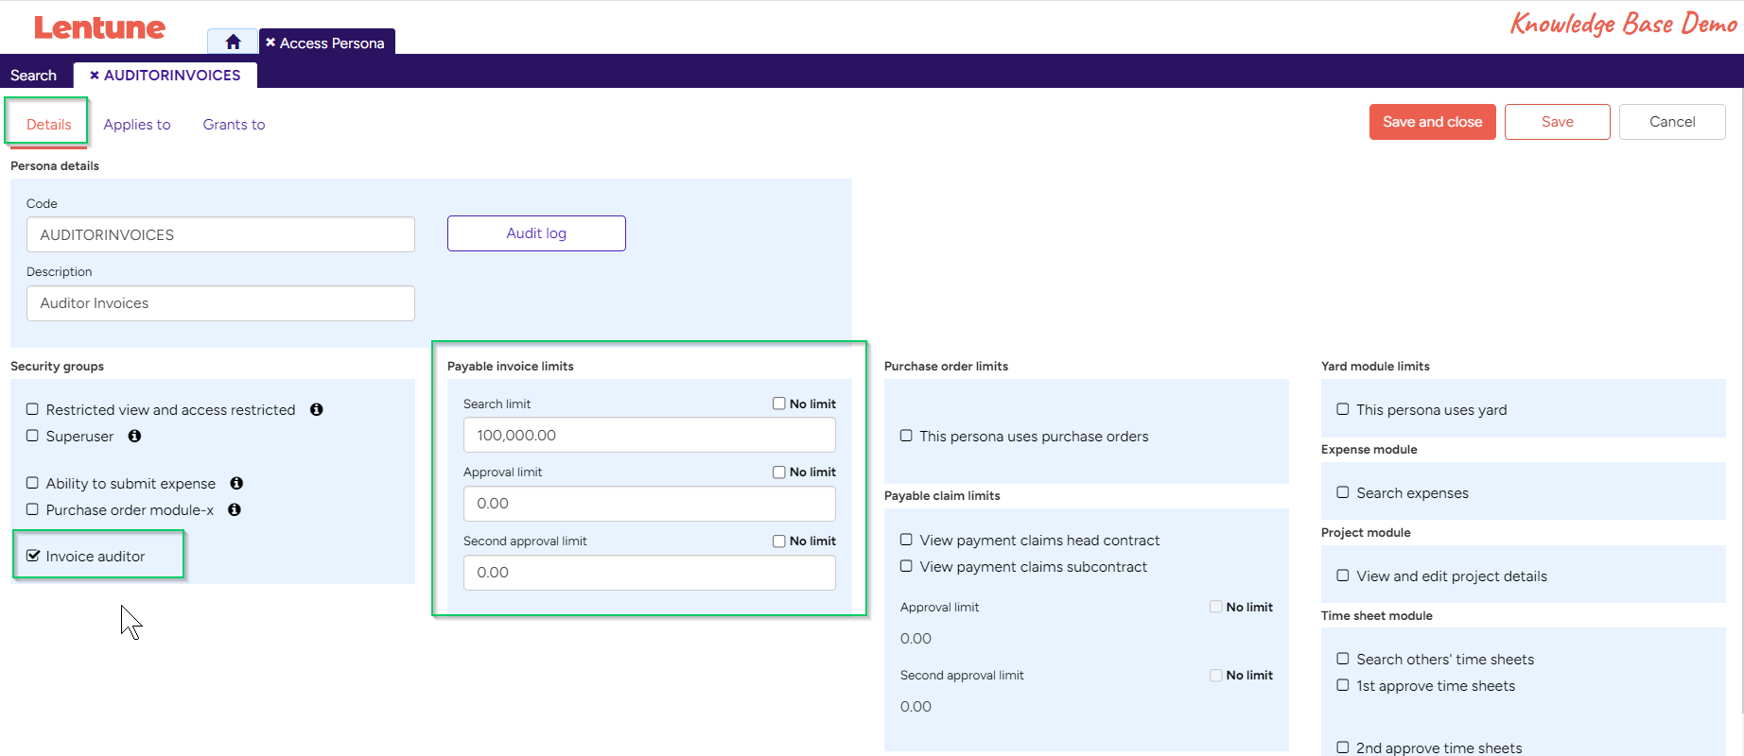Click the Payable claim Approval limit value 0.00
1744x756 pixels.
pyautogui.click(x=916, y=639)
